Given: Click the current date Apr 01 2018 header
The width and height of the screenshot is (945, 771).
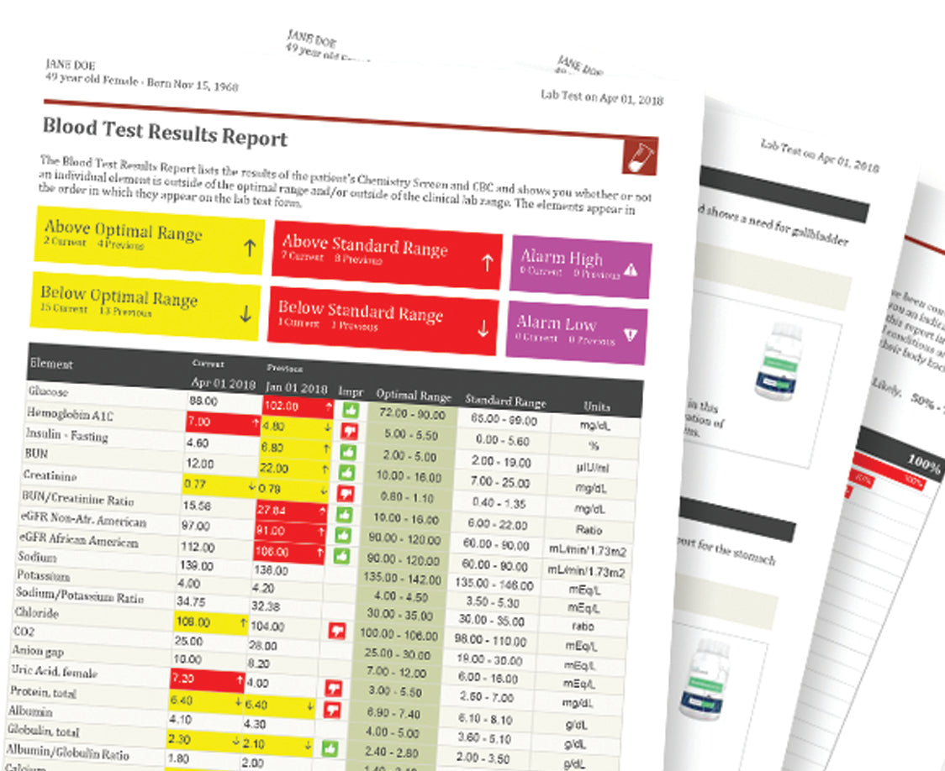Looking at the screenshot, I should pyautogui.click(x=223, y=383).
